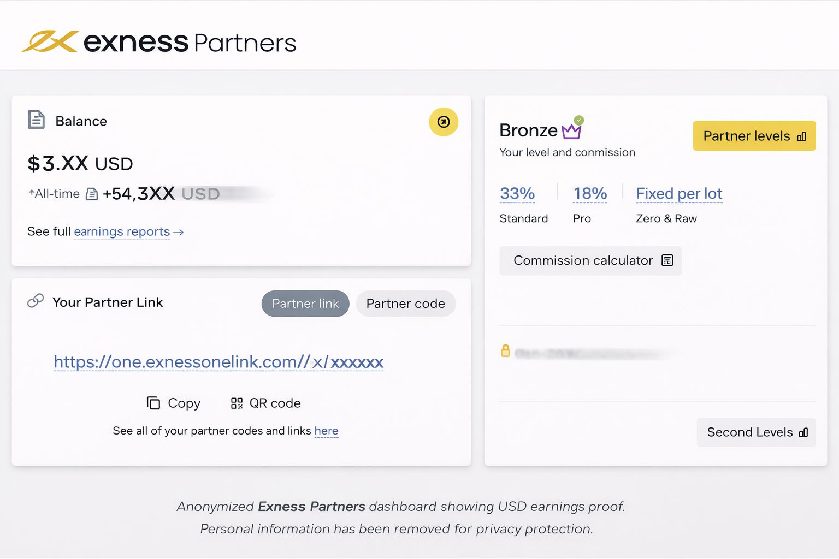Click the partner link URL

click(218, 361)
